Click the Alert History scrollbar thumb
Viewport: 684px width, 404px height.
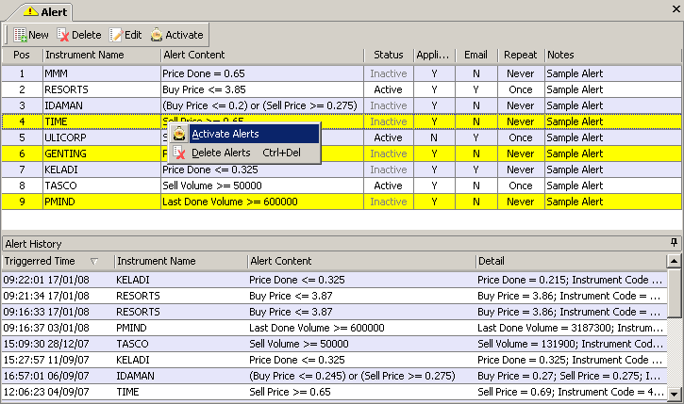point(674,293)
